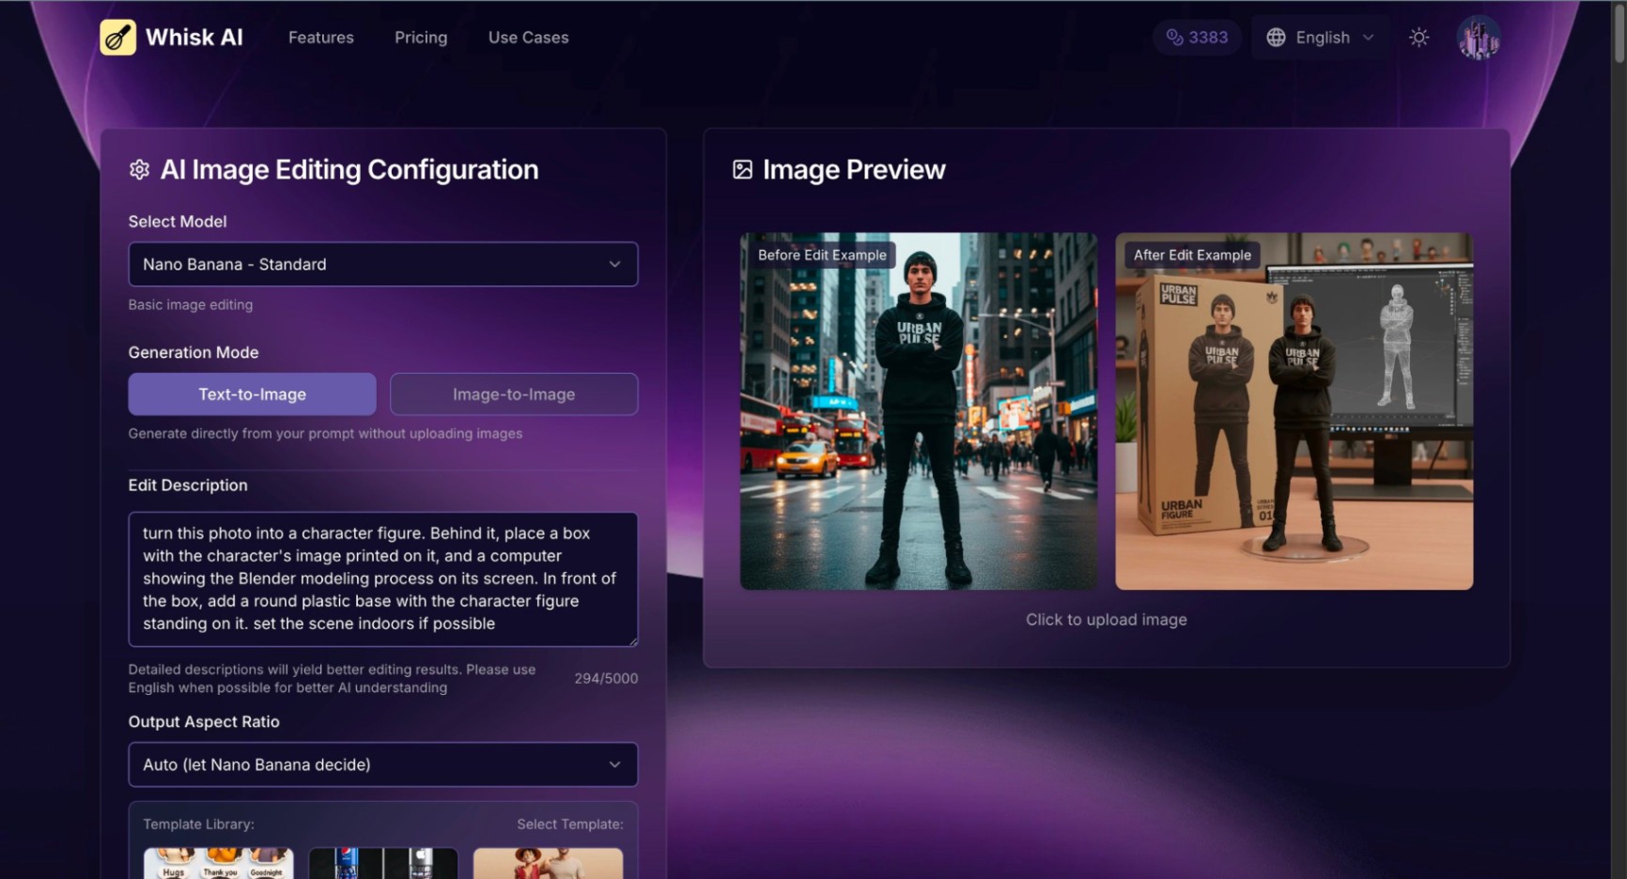The height and width of the screenshot is (879, 1627).
Task: Open the Features menu item
Action: (320, 38)
